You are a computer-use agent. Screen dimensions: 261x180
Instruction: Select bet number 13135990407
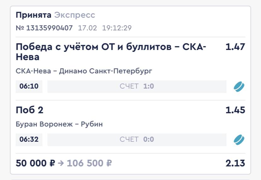[44, 28]
